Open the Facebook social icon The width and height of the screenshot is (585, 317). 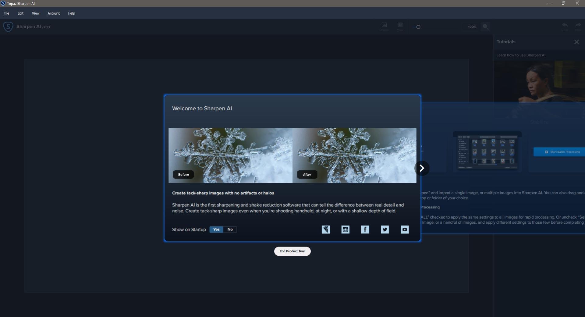(x=365, y=230)
